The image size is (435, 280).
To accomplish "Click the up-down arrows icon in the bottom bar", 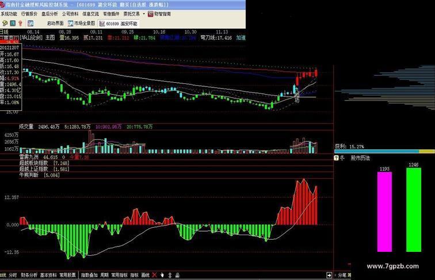I will [170, 275].
